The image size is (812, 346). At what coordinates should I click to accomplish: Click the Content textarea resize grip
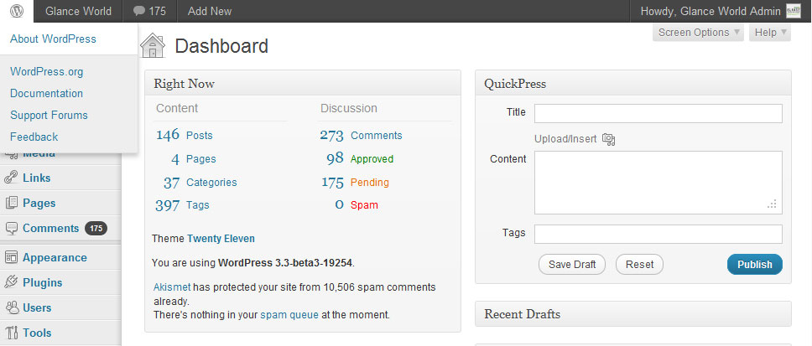773,204
